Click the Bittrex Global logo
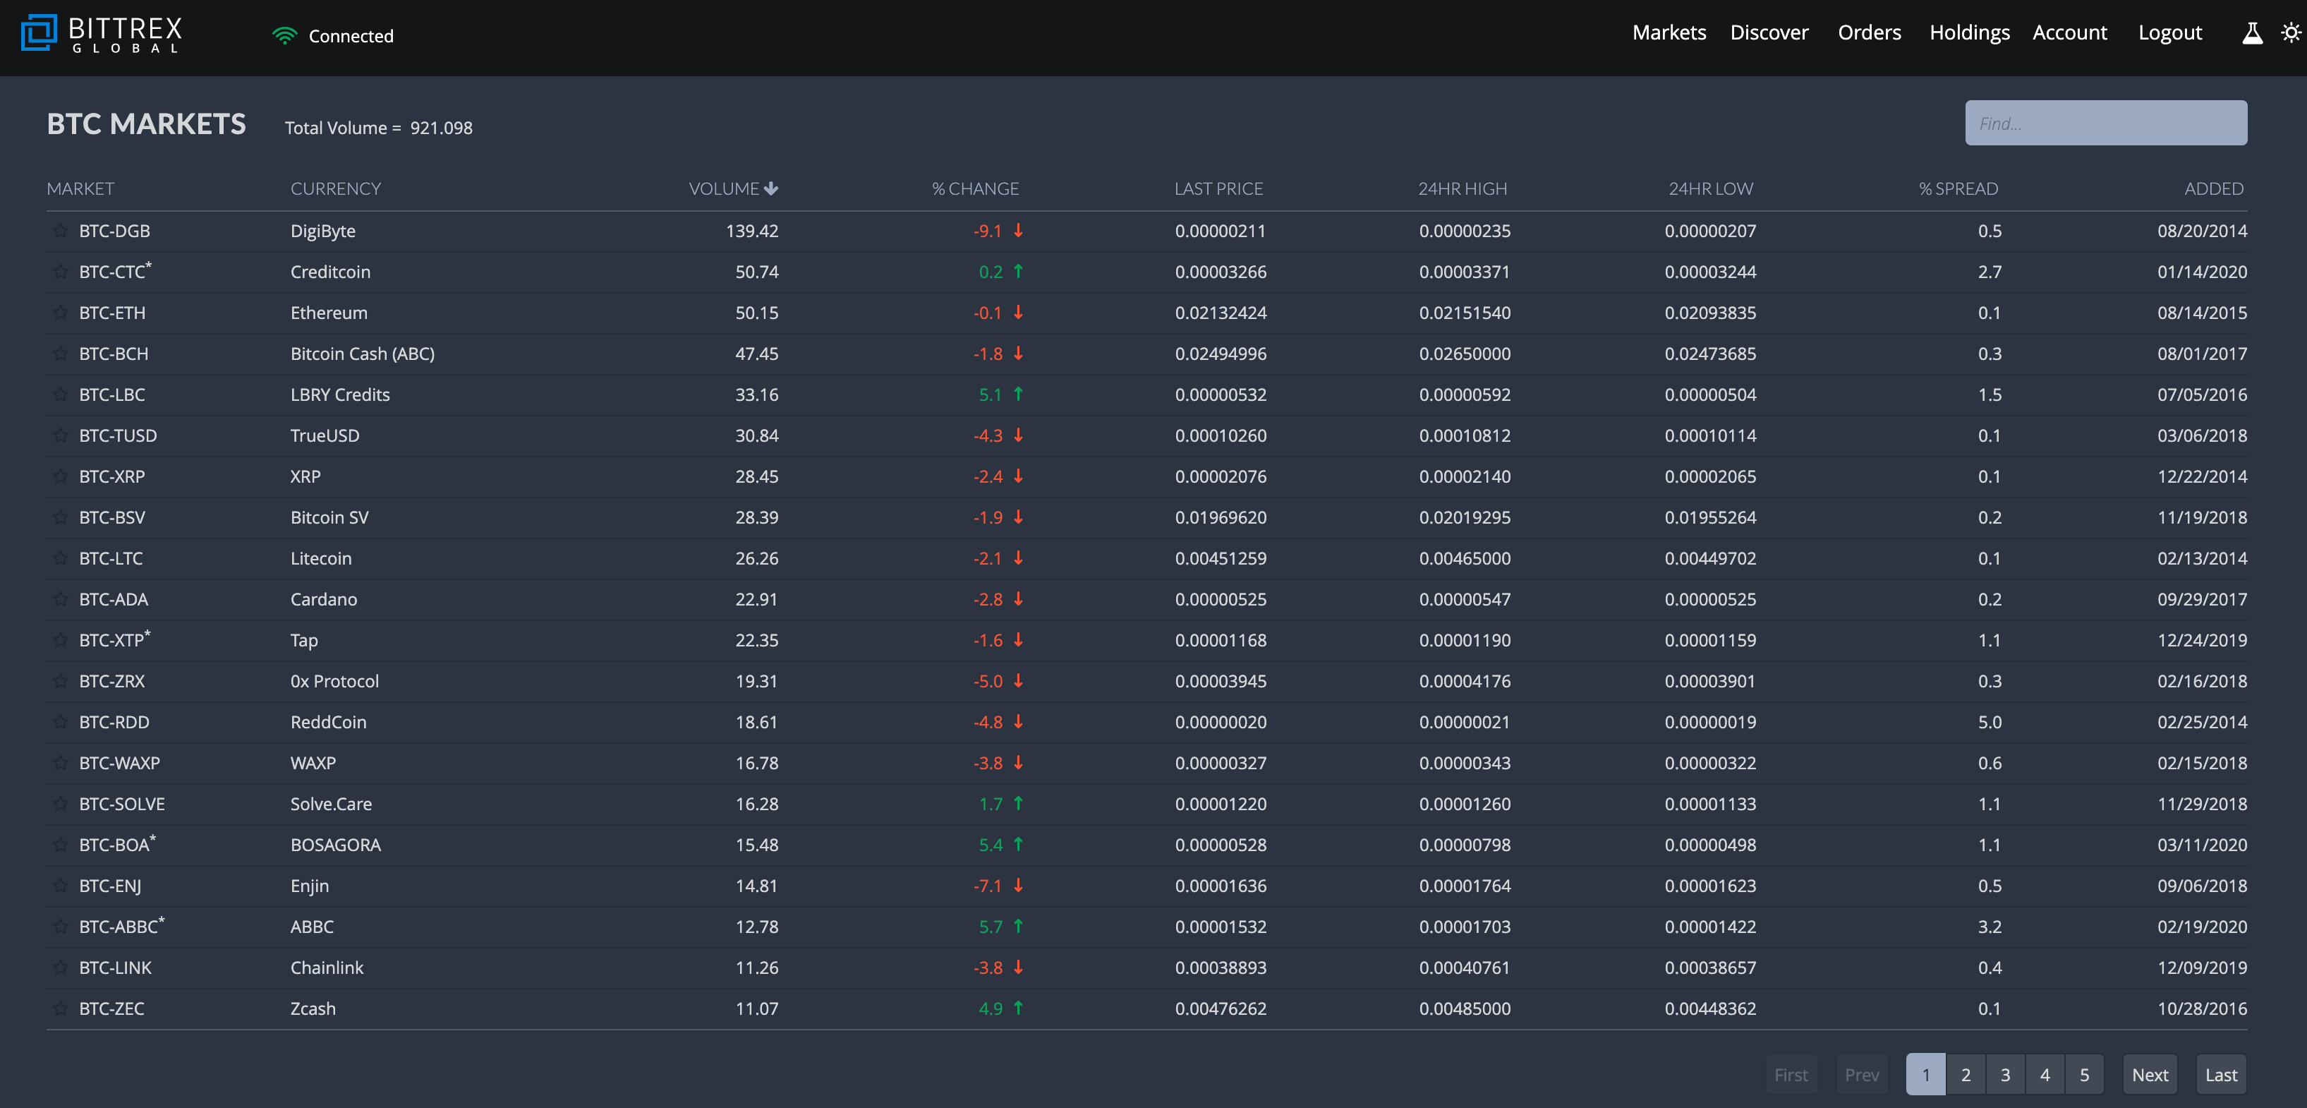This screenshot has height=1108, width=2307. 101,34
